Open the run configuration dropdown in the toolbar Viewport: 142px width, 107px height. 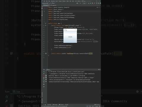(x=84, y=3)
